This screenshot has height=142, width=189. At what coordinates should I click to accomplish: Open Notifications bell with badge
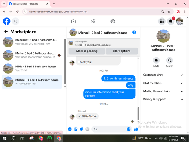tap(171, 21)
